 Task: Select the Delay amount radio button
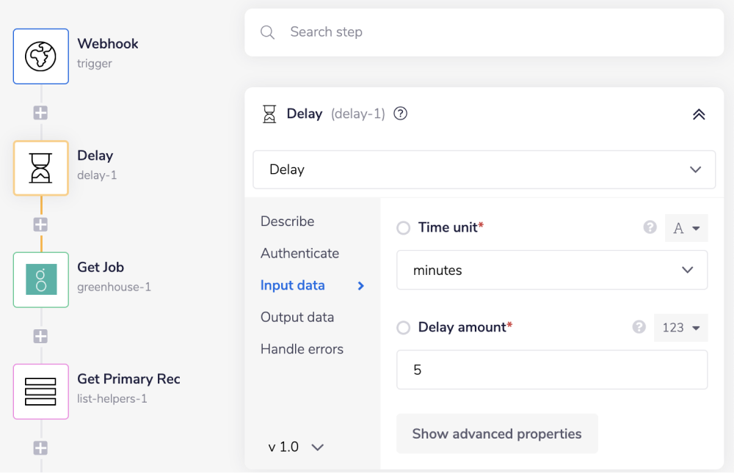point(403,328)
